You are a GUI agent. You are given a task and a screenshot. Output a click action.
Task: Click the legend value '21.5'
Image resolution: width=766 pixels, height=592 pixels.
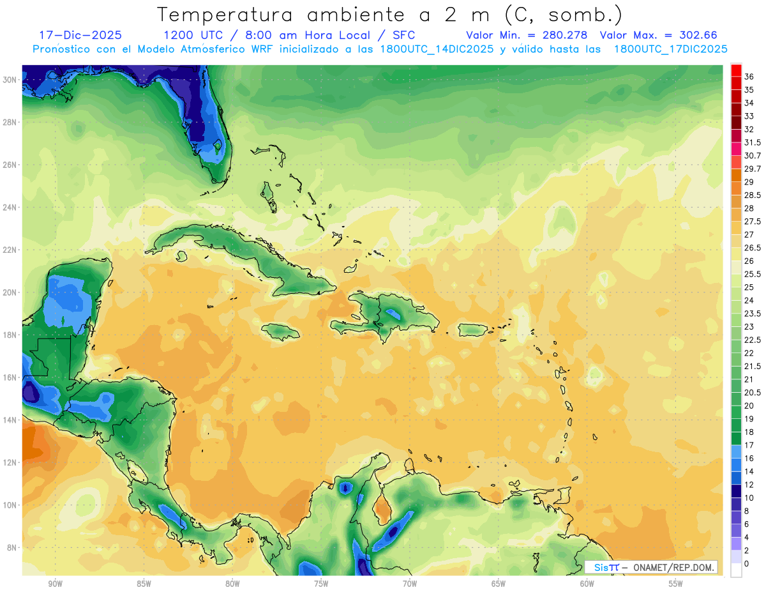coord(753,366)
